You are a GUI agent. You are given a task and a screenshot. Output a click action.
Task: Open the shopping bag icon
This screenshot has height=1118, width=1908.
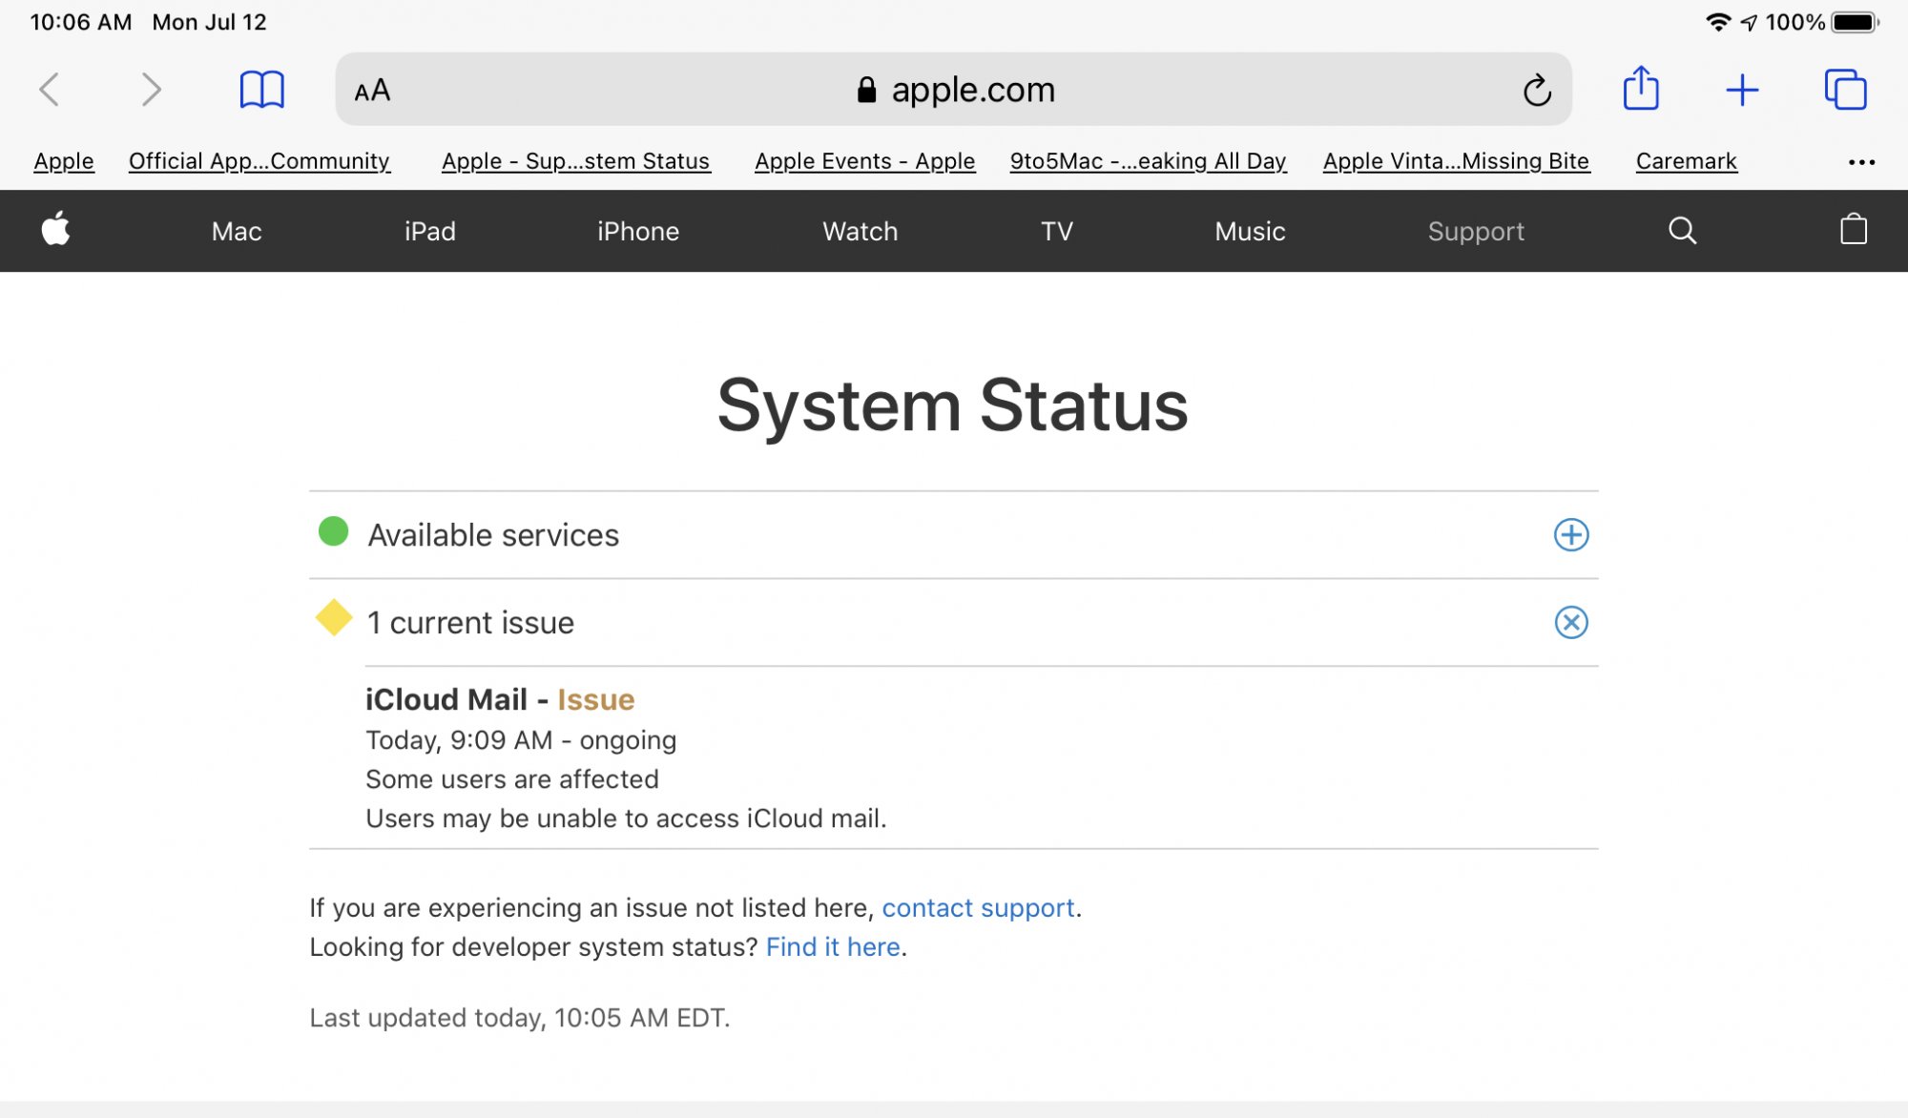click(x=1853, y=230)
